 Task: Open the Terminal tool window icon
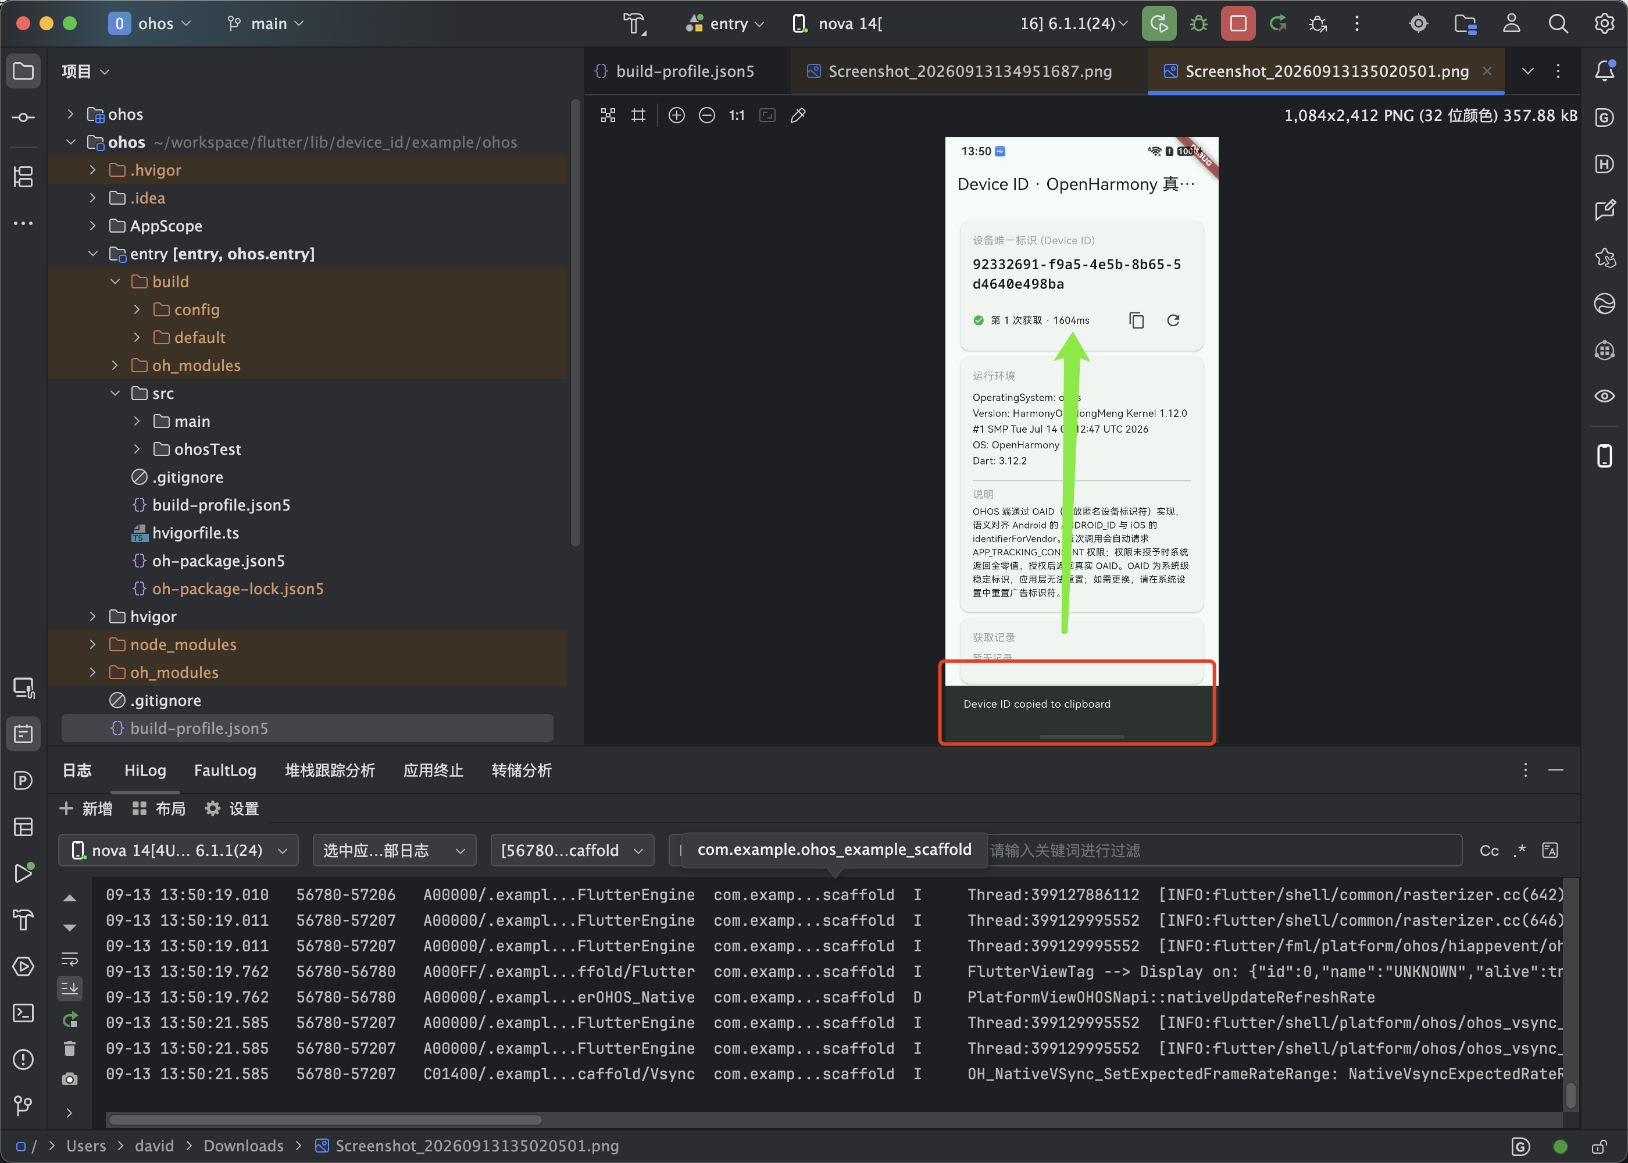pos(24,1012)
